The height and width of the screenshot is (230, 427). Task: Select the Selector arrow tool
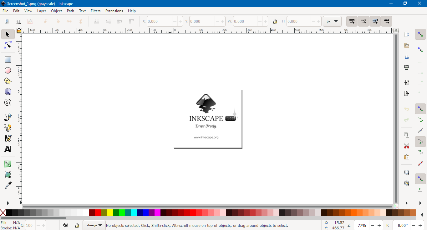(x=8, y=34)
